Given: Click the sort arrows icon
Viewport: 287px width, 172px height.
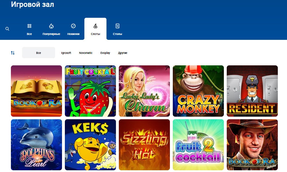Looking at the screenshot, I should [13, 53].
